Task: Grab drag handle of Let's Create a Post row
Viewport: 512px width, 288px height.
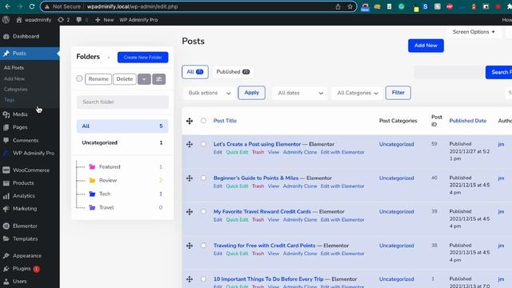Action: (x=190, y=144)
